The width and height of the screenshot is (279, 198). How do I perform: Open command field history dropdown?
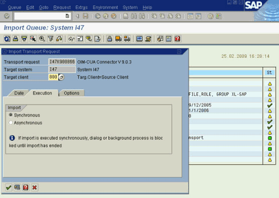67,16
